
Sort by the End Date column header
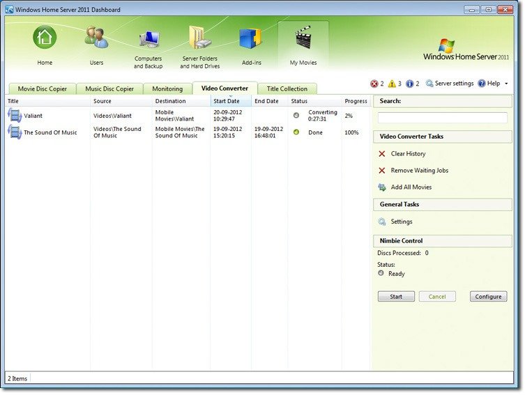tap(270, 101)
